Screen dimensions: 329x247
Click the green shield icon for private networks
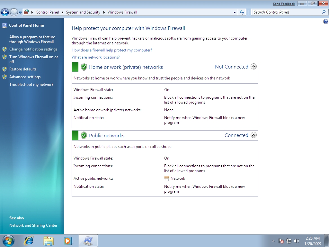84,67
